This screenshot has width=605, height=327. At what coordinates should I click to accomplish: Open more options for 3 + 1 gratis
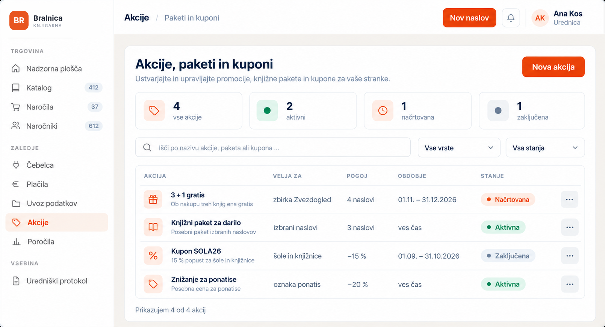click(x=569, y=200)
